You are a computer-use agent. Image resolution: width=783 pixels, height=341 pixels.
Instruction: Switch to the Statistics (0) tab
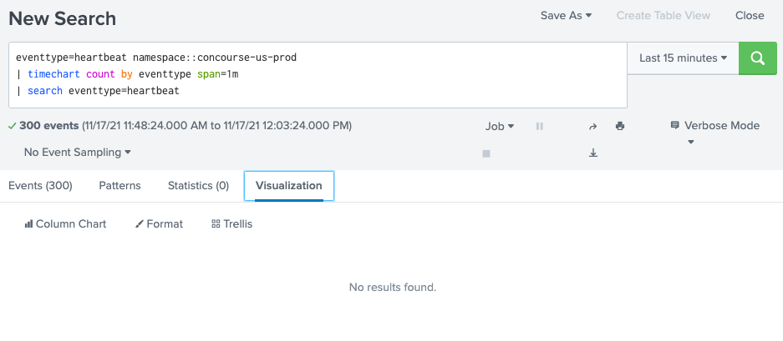tap(198, 185)
